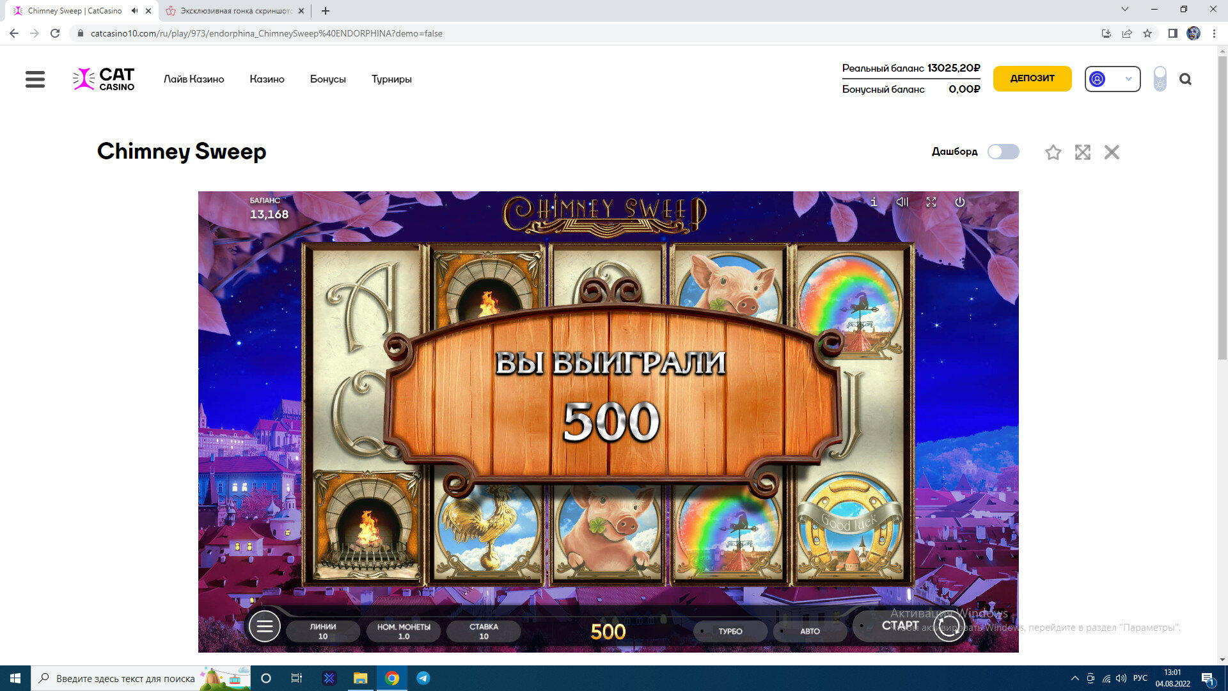Toggle the АВТО autoplay mode
This screenshot has width=1228, height=691.
point(810,631)
